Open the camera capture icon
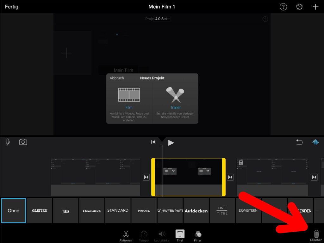324x243 pixels. click(x=23, y=142)
